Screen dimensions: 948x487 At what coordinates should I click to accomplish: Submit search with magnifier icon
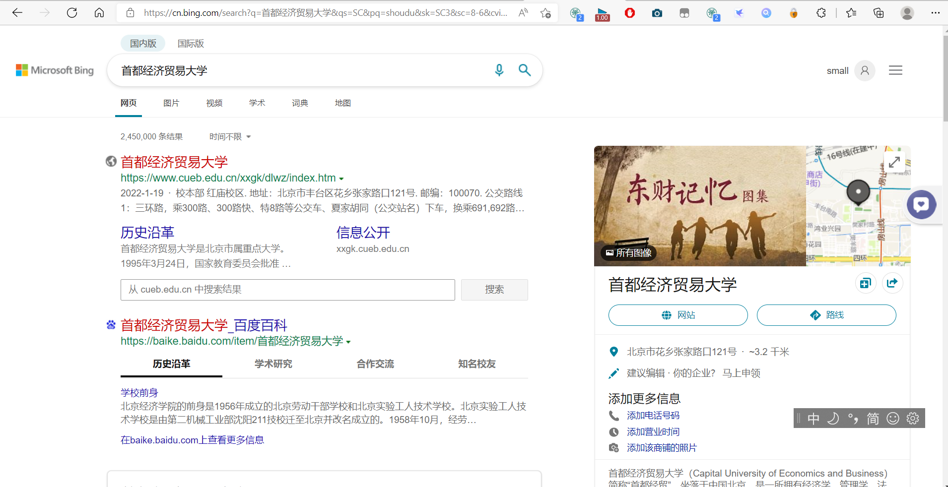click(x=525, y=70)
